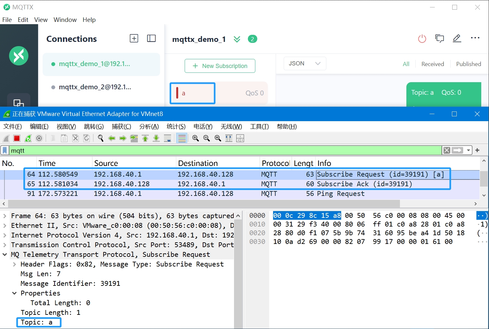
Task: Open MQTTX Edit menu
Action: (23, 20)
